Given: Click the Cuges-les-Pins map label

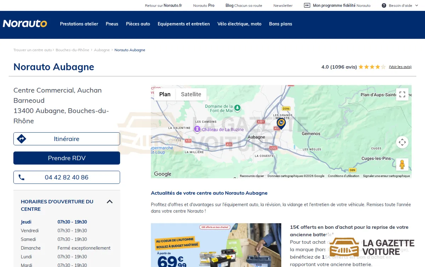Looking at the screenshot, I should click(376, 158).
